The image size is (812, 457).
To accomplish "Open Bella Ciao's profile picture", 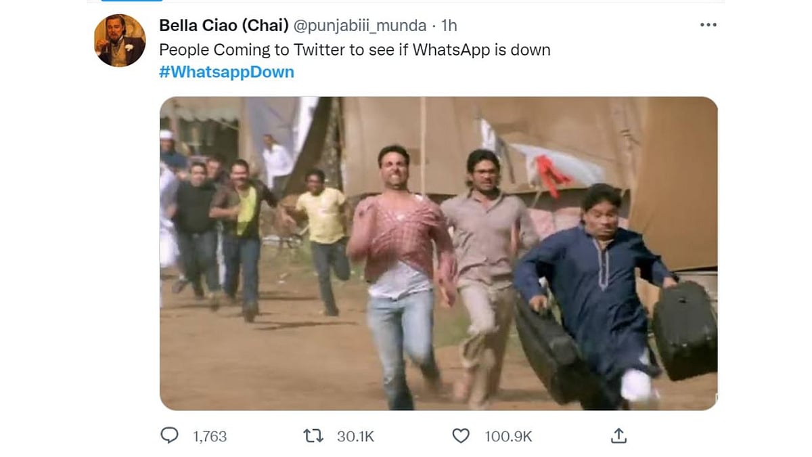I will [119, 37].
